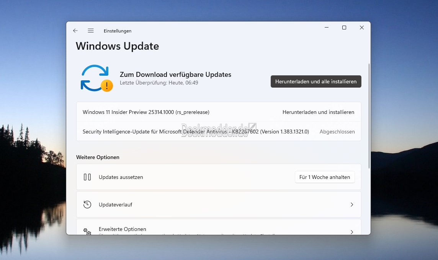Click the orange warning badge on the sync icon
This screenshot has width=438, height=260.
click(107, 85)
